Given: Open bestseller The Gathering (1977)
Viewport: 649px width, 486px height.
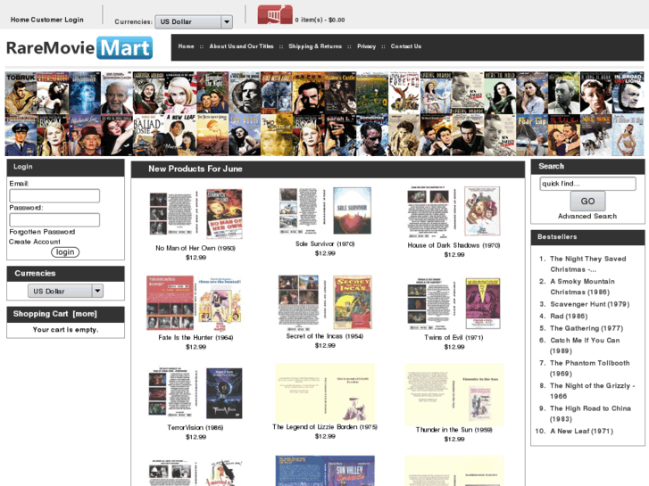Looking at the screenshot, I should (587, 328).
